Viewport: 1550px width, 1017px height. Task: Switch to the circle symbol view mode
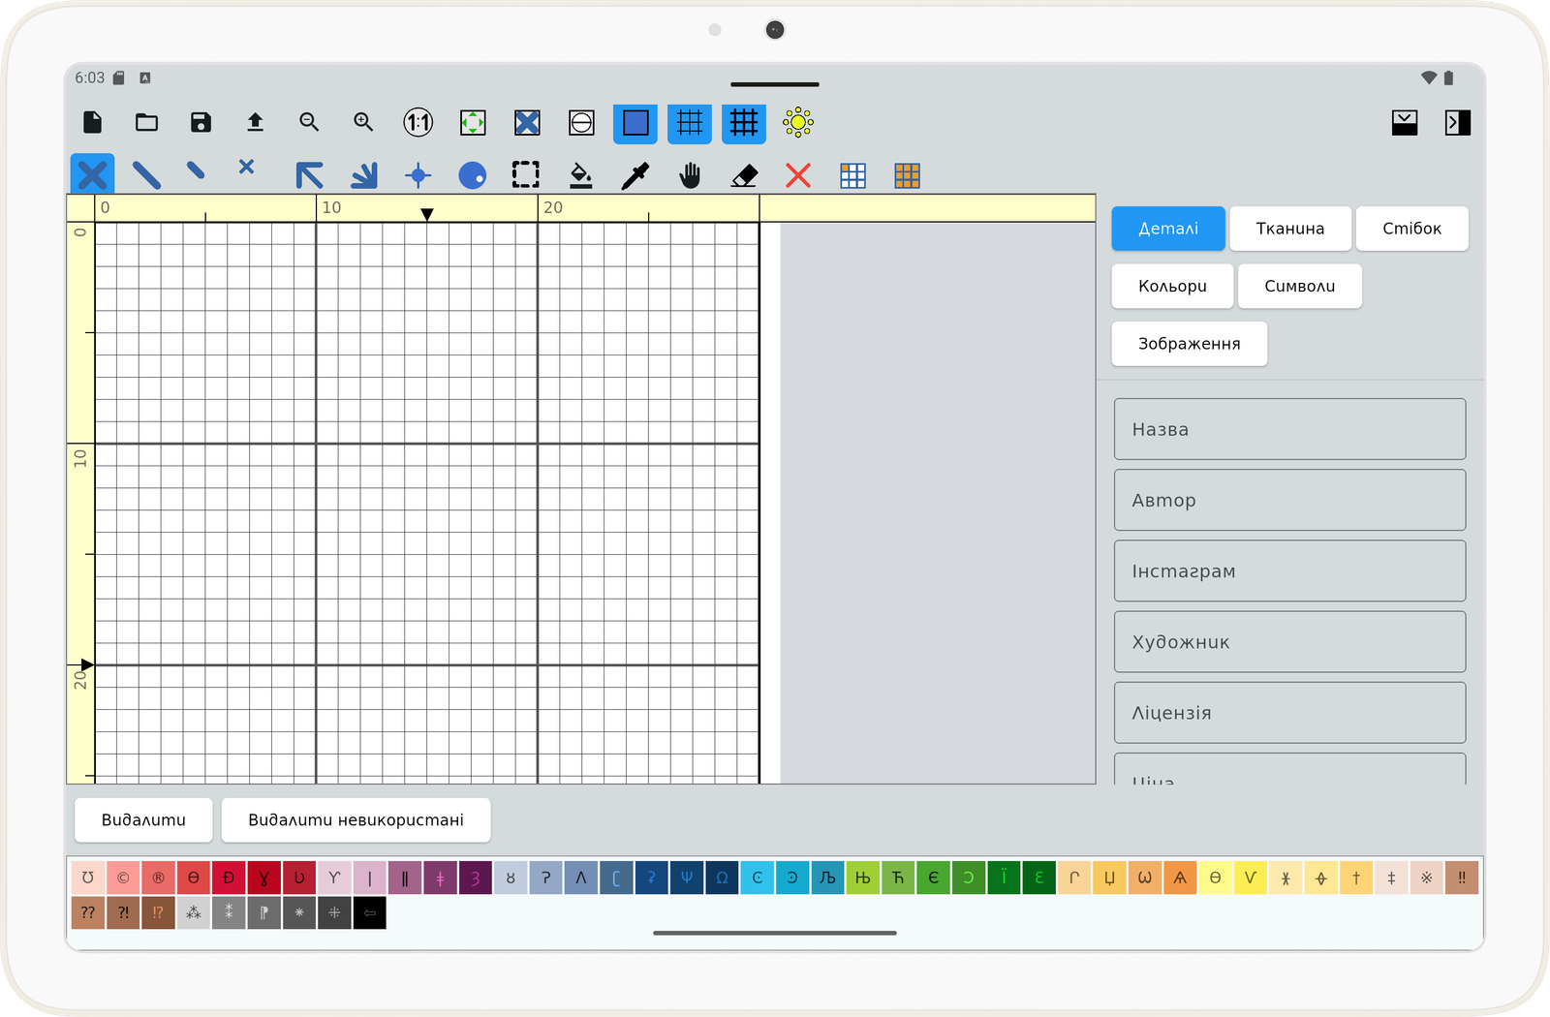coord(581,122)
